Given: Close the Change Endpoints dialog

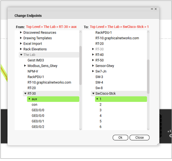Looking at the screenshot, I should coord(156,9).
